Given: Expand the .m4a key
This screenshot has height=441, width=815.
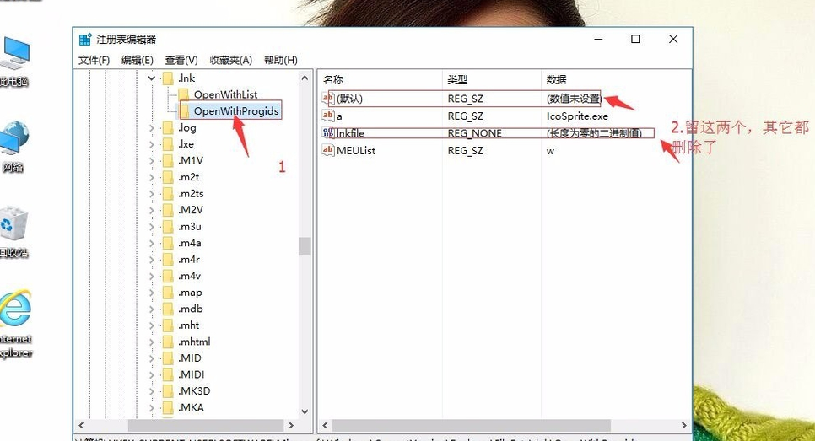Looking at the screenshot, I should (x=151, y=243).
